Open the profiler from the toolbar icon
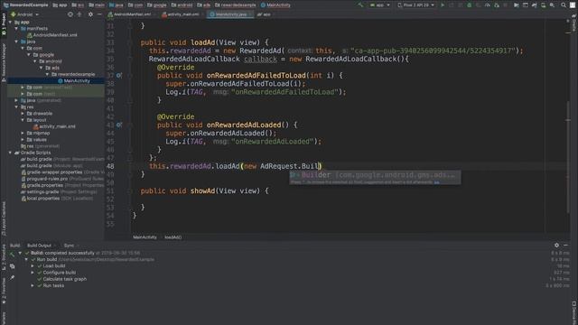The width and height of the screenshot is (578, 325). point(488,5)
